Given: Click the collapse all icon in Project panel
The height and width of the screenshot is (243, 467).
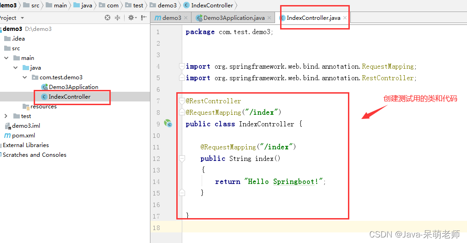Looking at the screenshot, I should pyautogui.click(x=118, y=18).
